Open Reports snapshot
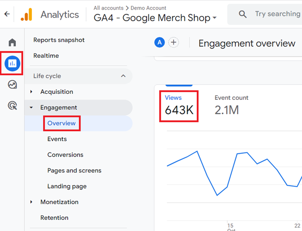 tap(59, 40)
